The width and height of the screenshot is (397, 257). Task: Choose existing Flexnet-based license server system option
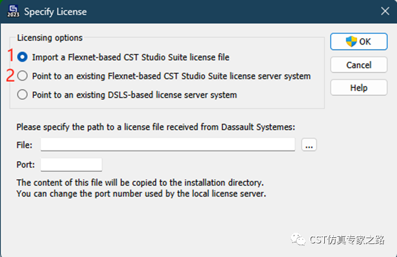click(23, 76)
